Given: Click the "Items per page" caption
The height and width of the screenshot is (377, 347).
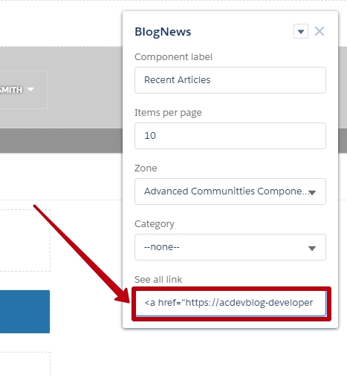Looking at the screenshot, I should 168,113.
